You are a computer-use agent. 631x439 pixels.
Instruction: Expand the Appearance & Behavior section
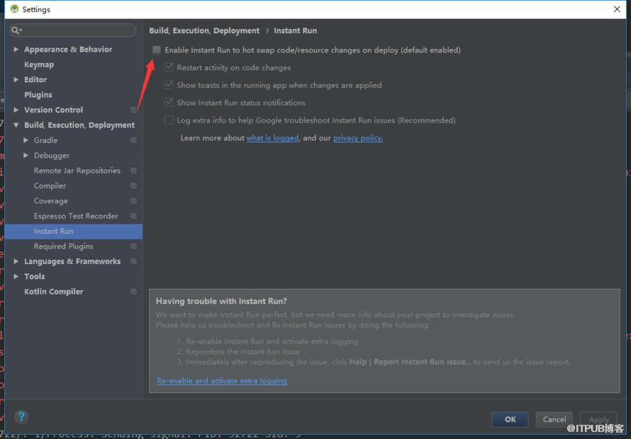coord(16,49)
